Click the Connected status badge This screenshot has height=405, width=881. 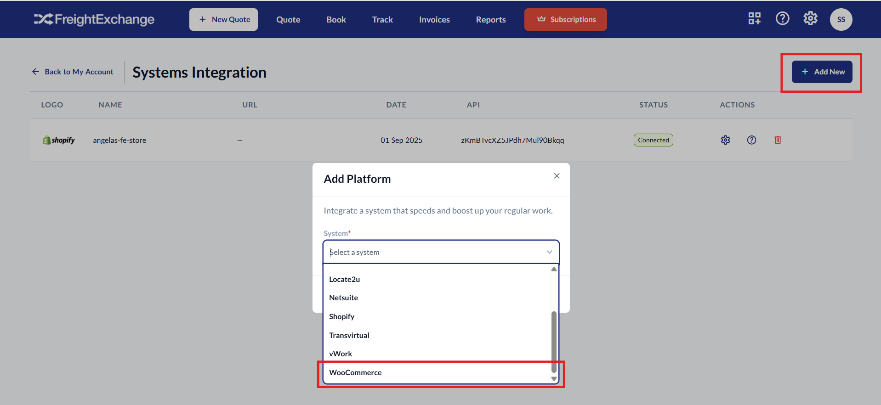point(653,140)
